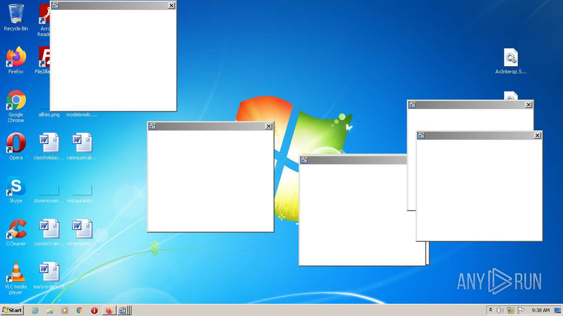Click the 9:38 AM taskbar clock
The image size is (563, 316).
coord(541,310)
